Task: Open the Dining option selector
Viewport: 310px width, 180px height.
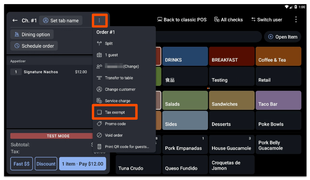Action: point(32,34)
